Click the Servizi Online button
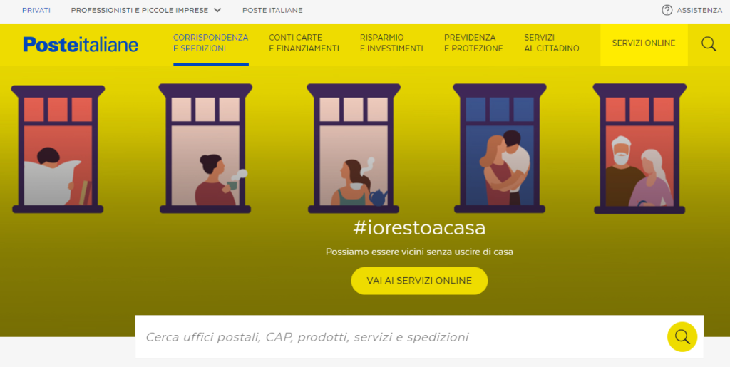This screenshot has height=367, width=730. point(644,44)
